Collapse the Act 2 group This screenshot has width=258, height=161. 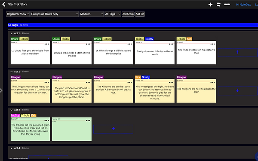11,72
